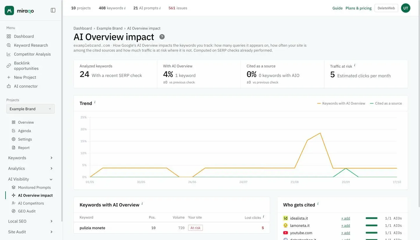Viewport: 420px width, 240px height.
Task: Expand the Analytics section
Action: click(31, 169)
